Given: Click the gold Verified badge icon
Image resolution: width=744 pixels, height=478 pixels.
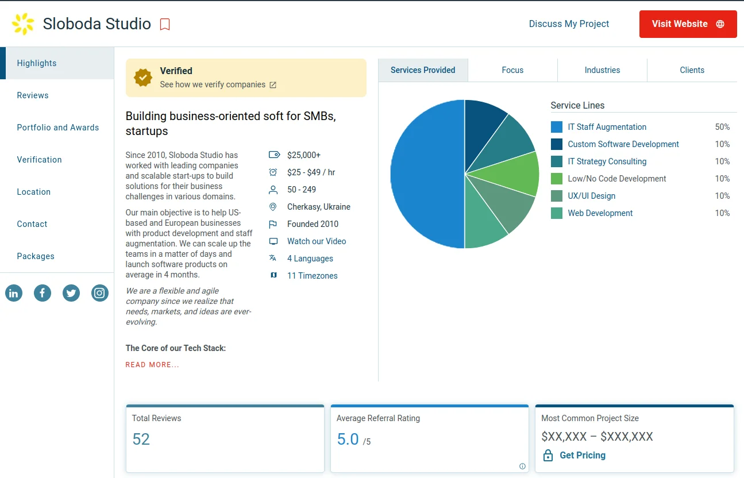Looking at the screenshot, I should pyautogui.click(x=143, y=78).
